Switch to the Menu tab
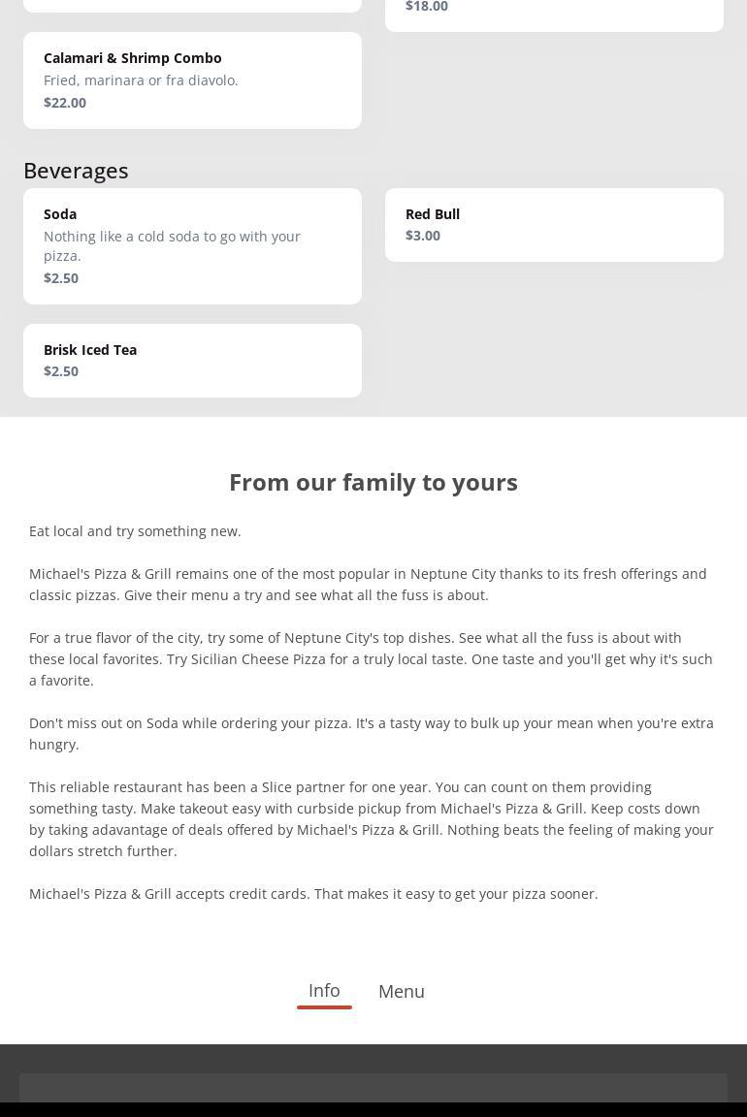The image size is (747, 1117). click(401, 991)
